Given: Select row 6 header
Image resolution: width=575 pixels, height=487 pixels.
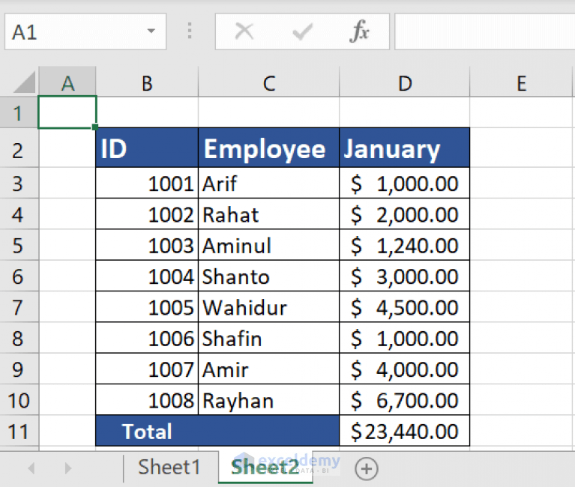Looking at the screenshot, I should point(19,276).
